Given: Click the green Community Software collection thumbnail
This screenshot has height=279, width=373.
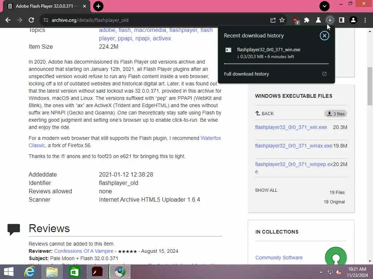Looking at the screenshot, I should [x=335, y=256].
